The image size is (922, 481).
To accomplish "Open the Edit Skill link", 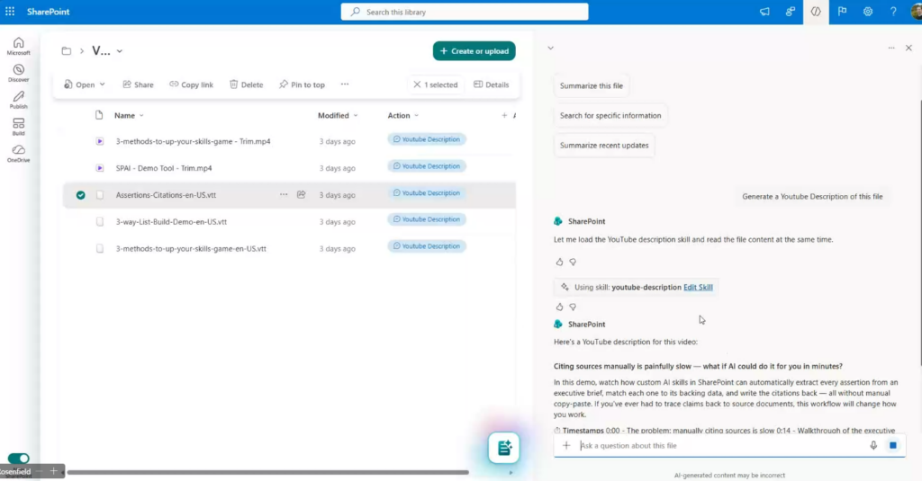I will coord(698,287).
